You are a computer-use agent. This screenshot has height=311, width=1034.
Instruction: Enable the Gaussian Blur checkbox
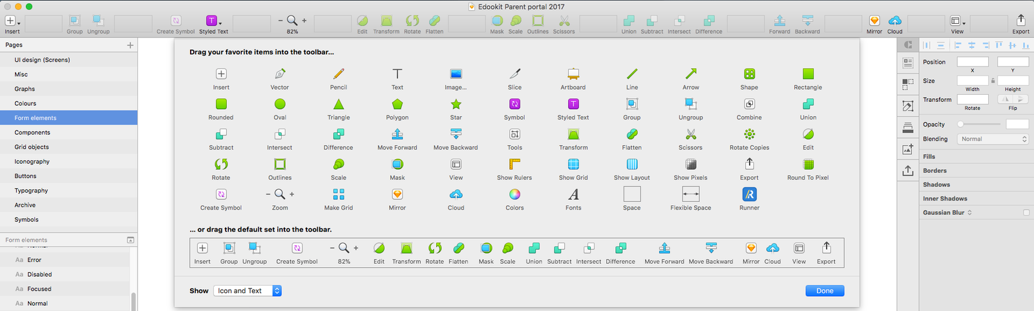(1026, 212)
